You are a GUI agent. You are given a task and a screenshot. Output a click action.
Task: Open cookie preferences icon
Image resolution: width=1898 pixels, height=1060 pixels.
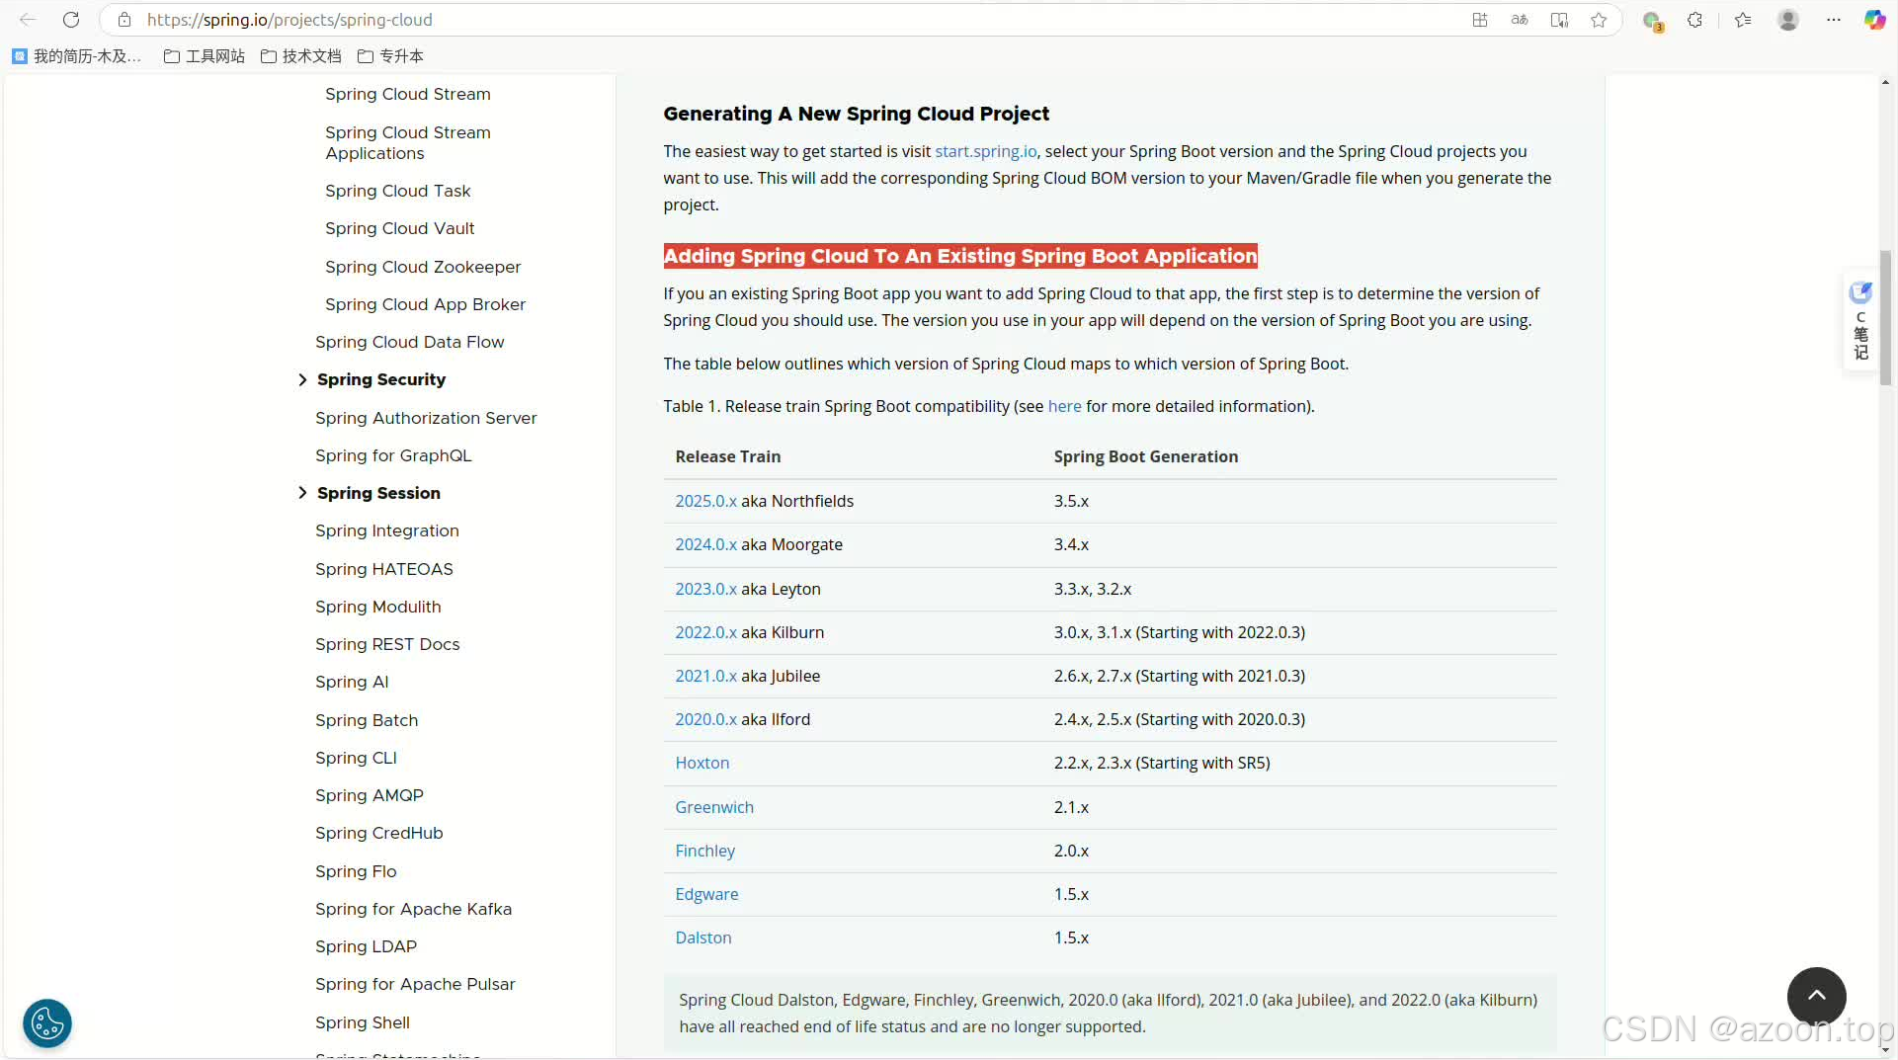click(x=47, y=1023)
